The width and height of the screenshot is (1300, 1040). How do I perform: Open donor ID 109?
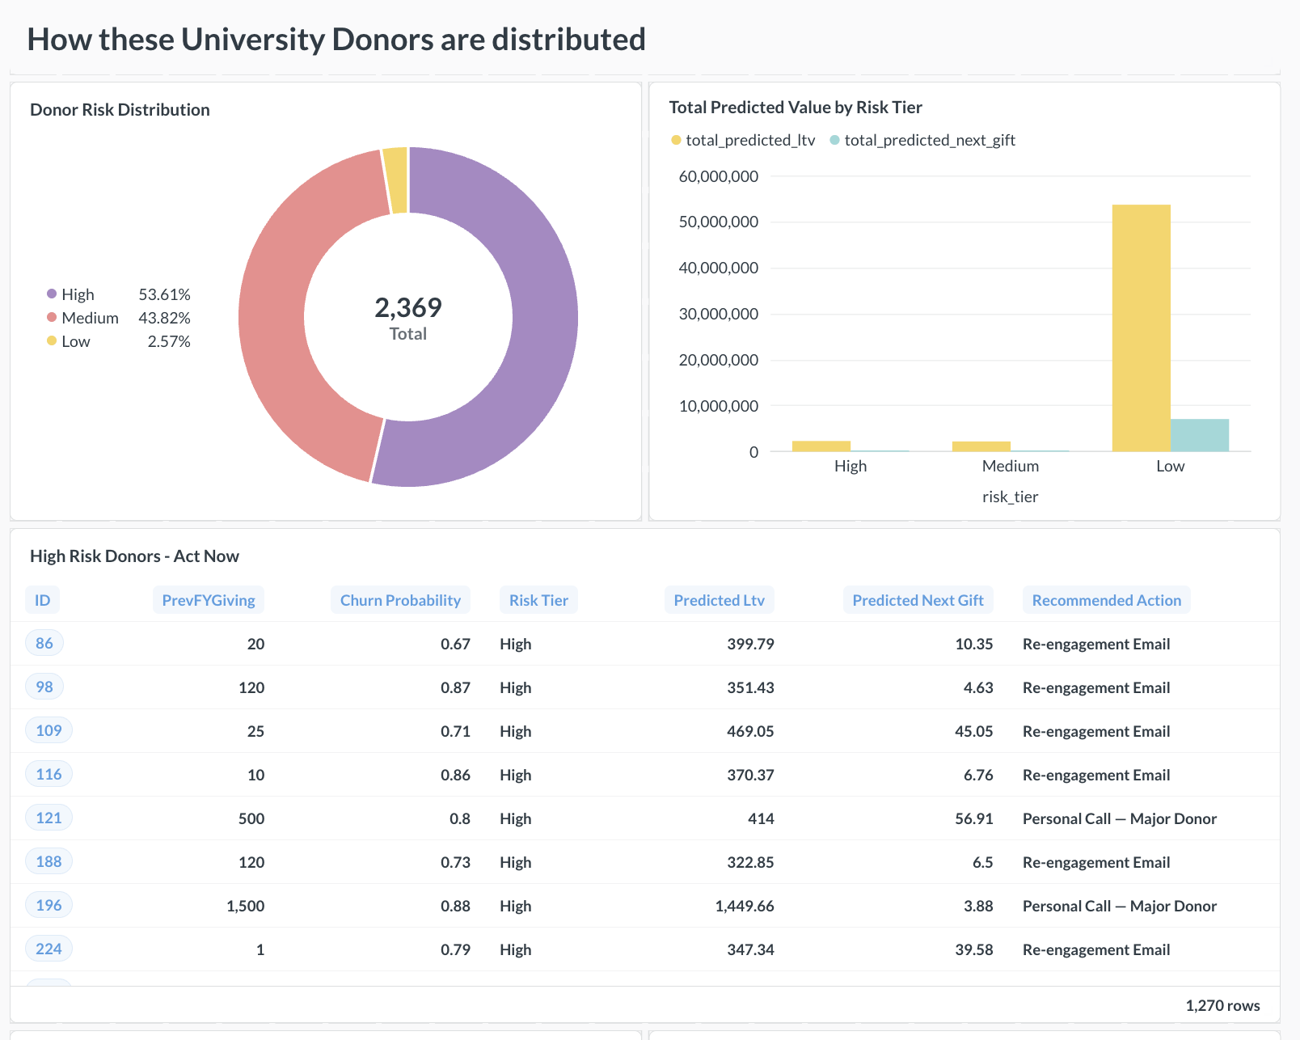(49, 730)
